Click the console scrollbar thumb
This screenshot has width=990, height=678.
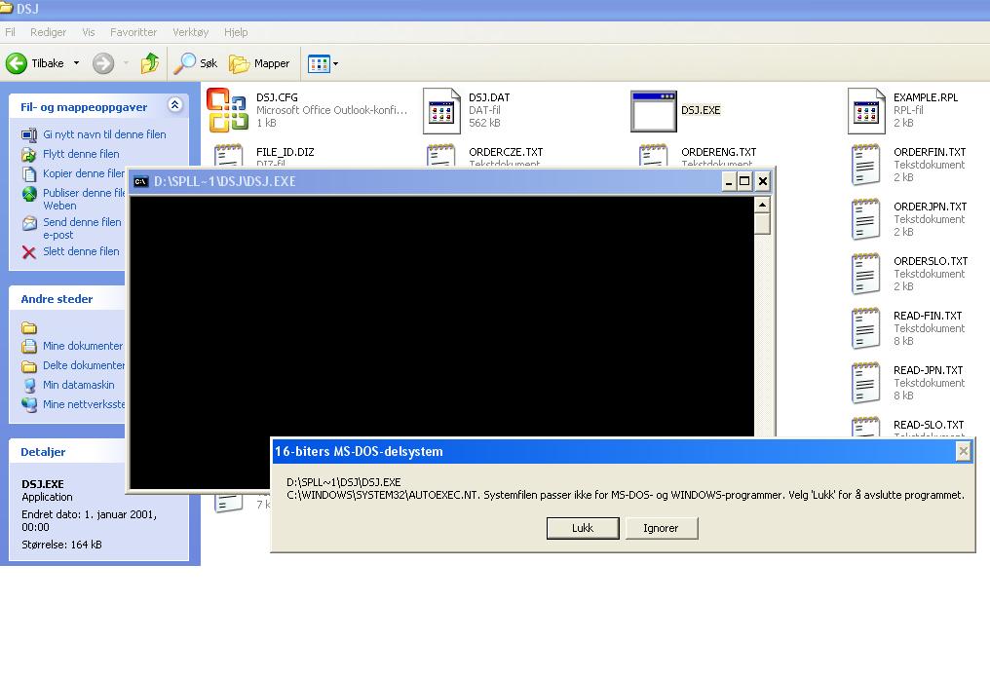763,223
